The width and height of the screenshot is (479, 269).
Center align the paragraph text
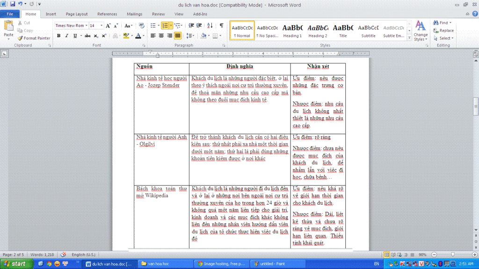click(161, 36)
